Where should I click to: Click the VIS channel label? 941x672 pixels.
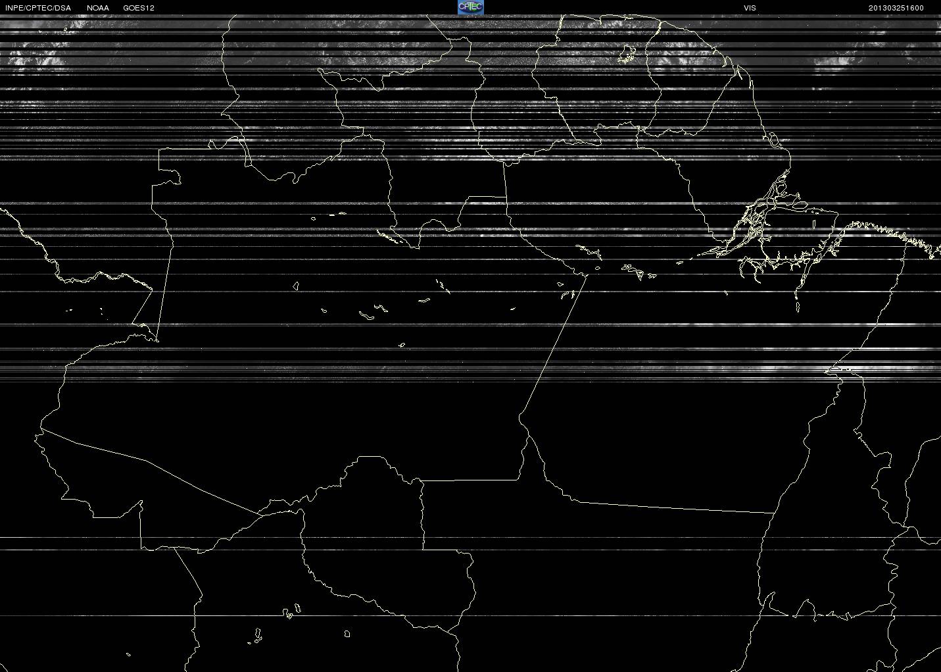(x=750, y=8)
